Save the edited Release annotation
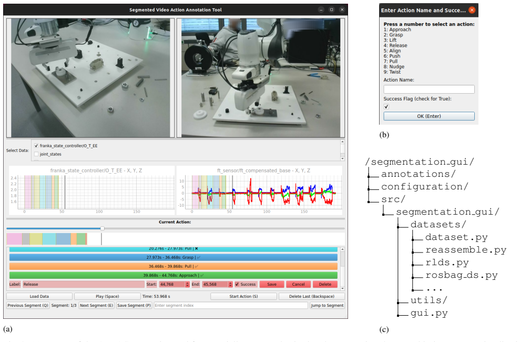Image resolution: width=520 pixels, height=342 pixels. pyautogui.click(x=272, y=284)
